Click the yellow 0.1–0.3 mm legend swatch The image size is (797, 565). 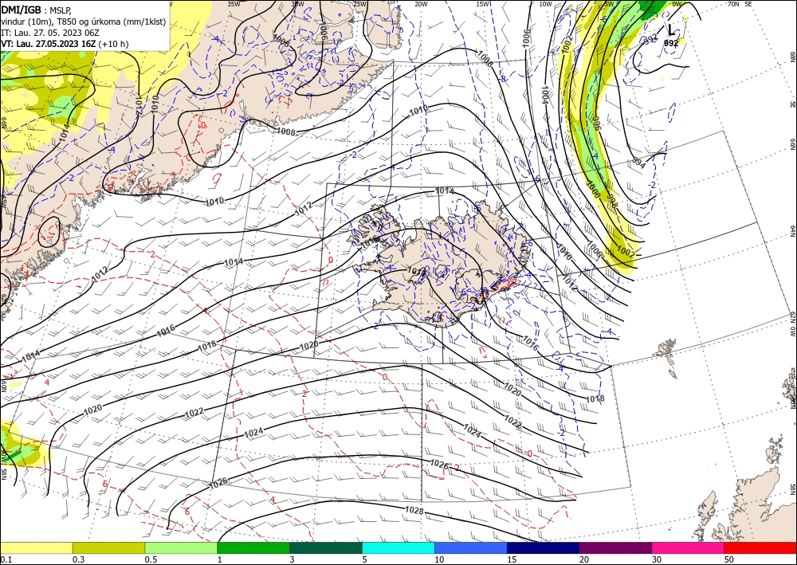[x=36, y=547]
